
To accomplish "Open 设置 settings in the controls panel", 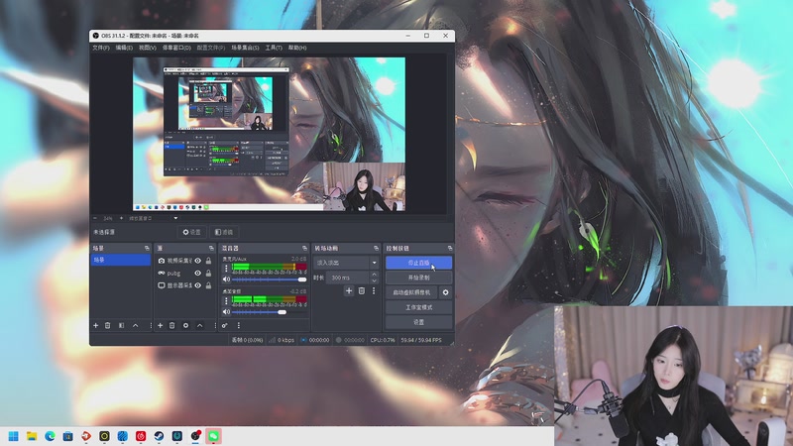I will click(x=418, y=322).
